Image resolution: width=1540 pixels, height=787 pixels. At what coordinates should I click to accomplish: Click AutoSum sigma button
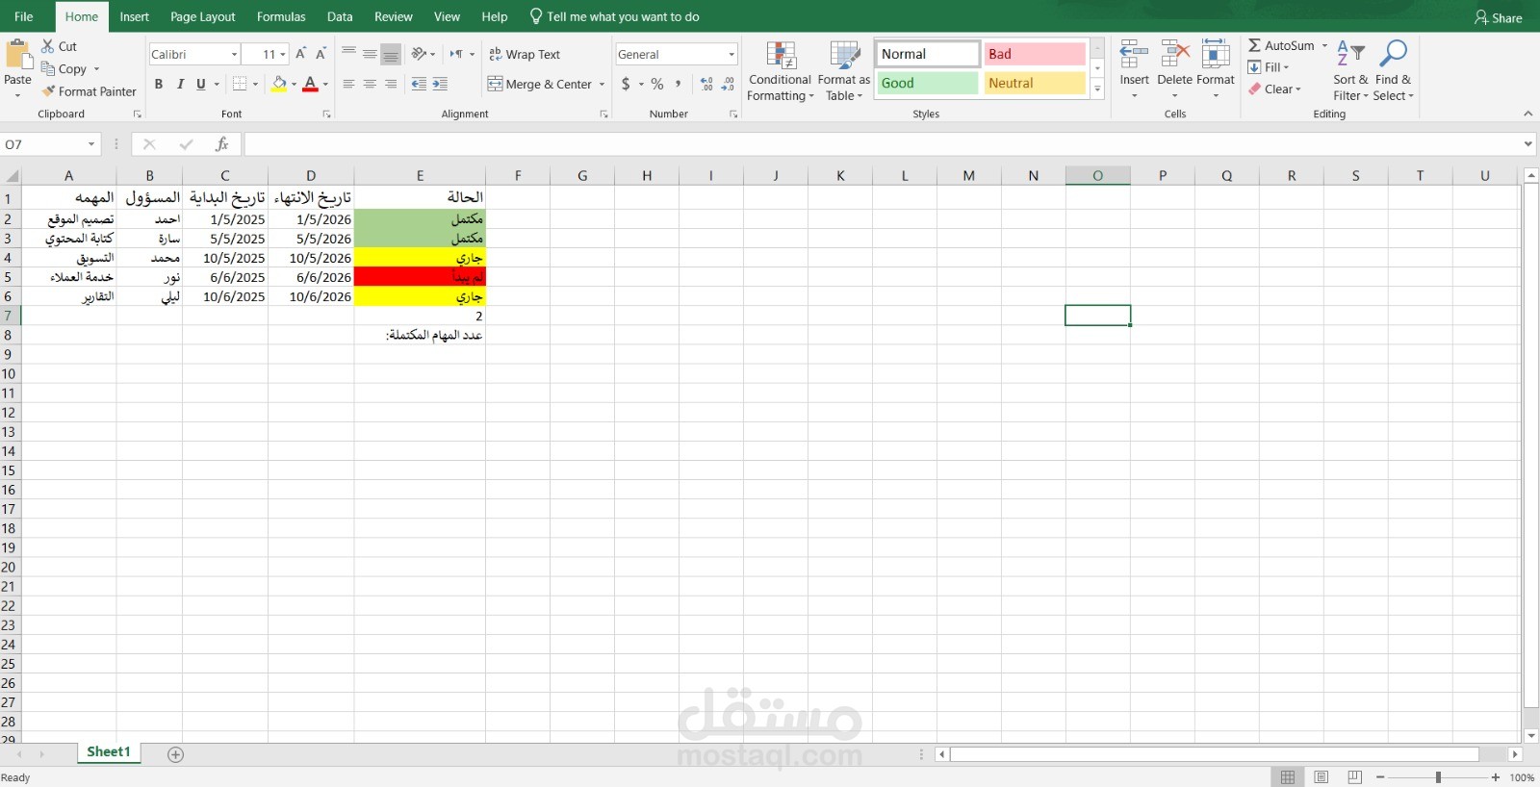1281,45
